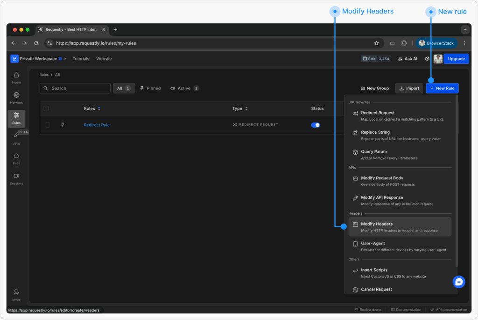478x320 pixels.
Task: Go forward with browser forward arrow
Action: click(25, 43)
